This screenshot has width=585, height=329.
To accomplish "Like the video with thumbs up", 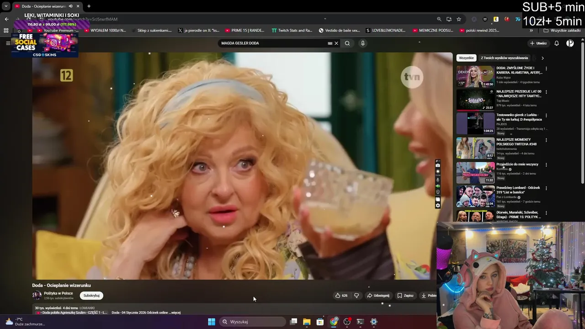I will point(341,296).
